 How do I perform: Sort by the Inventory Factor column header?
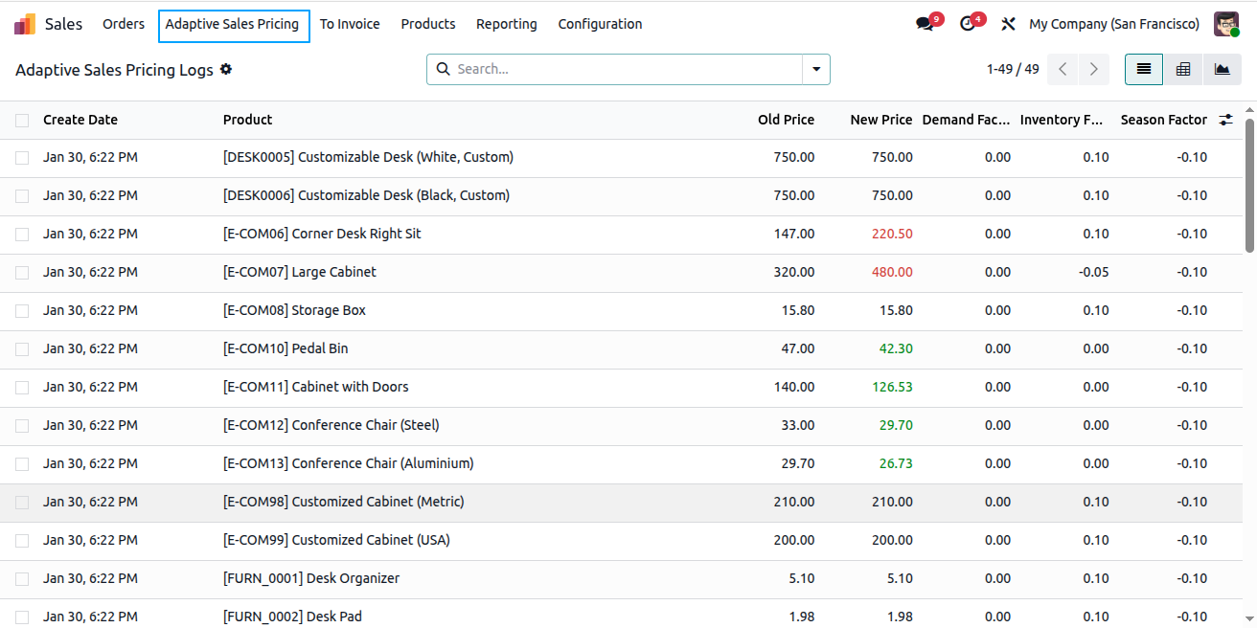1062,120
